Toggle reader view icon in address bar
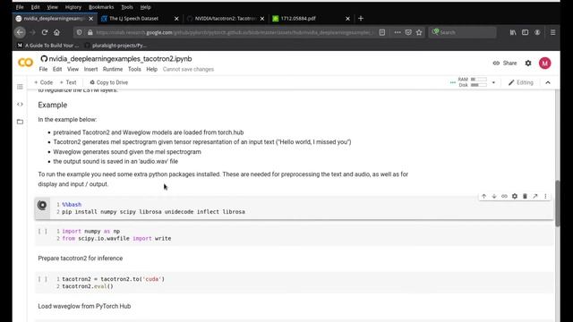This screenshot has height=322, width=573. (382, 32)
